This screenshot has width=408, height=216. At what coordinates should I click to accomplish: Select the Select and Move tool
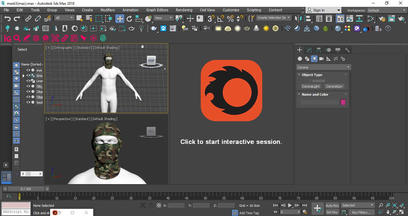coord(119,18)
